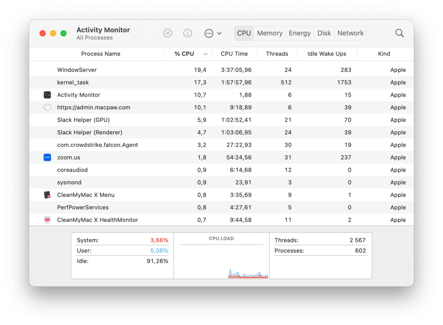Click the zoom.us app icon
Viewport: 443px width, 325px height.
(47, 157)
